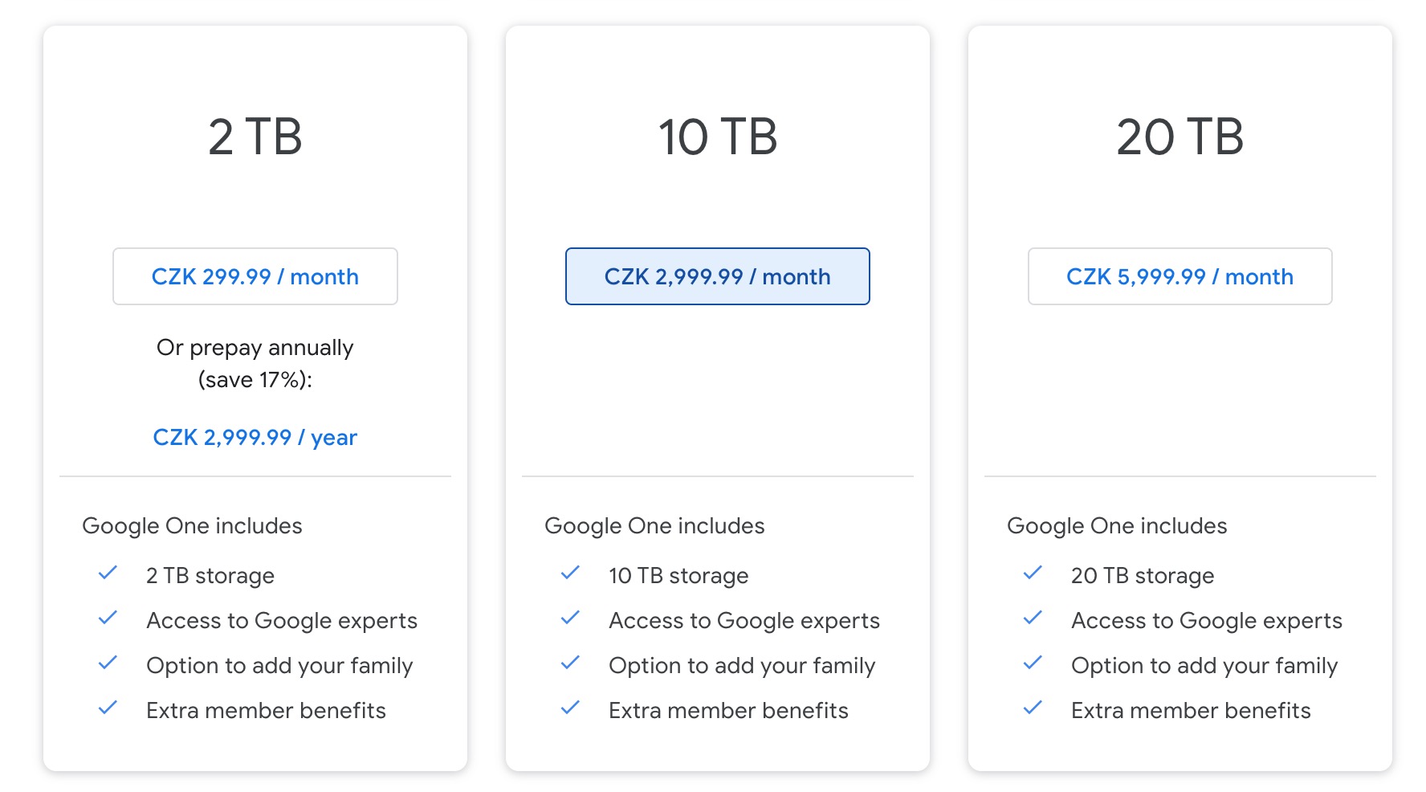The image size is (1426, 792).
Task: Click the checkmark beside 10 TB storage
Action: [x=570, y=574]
